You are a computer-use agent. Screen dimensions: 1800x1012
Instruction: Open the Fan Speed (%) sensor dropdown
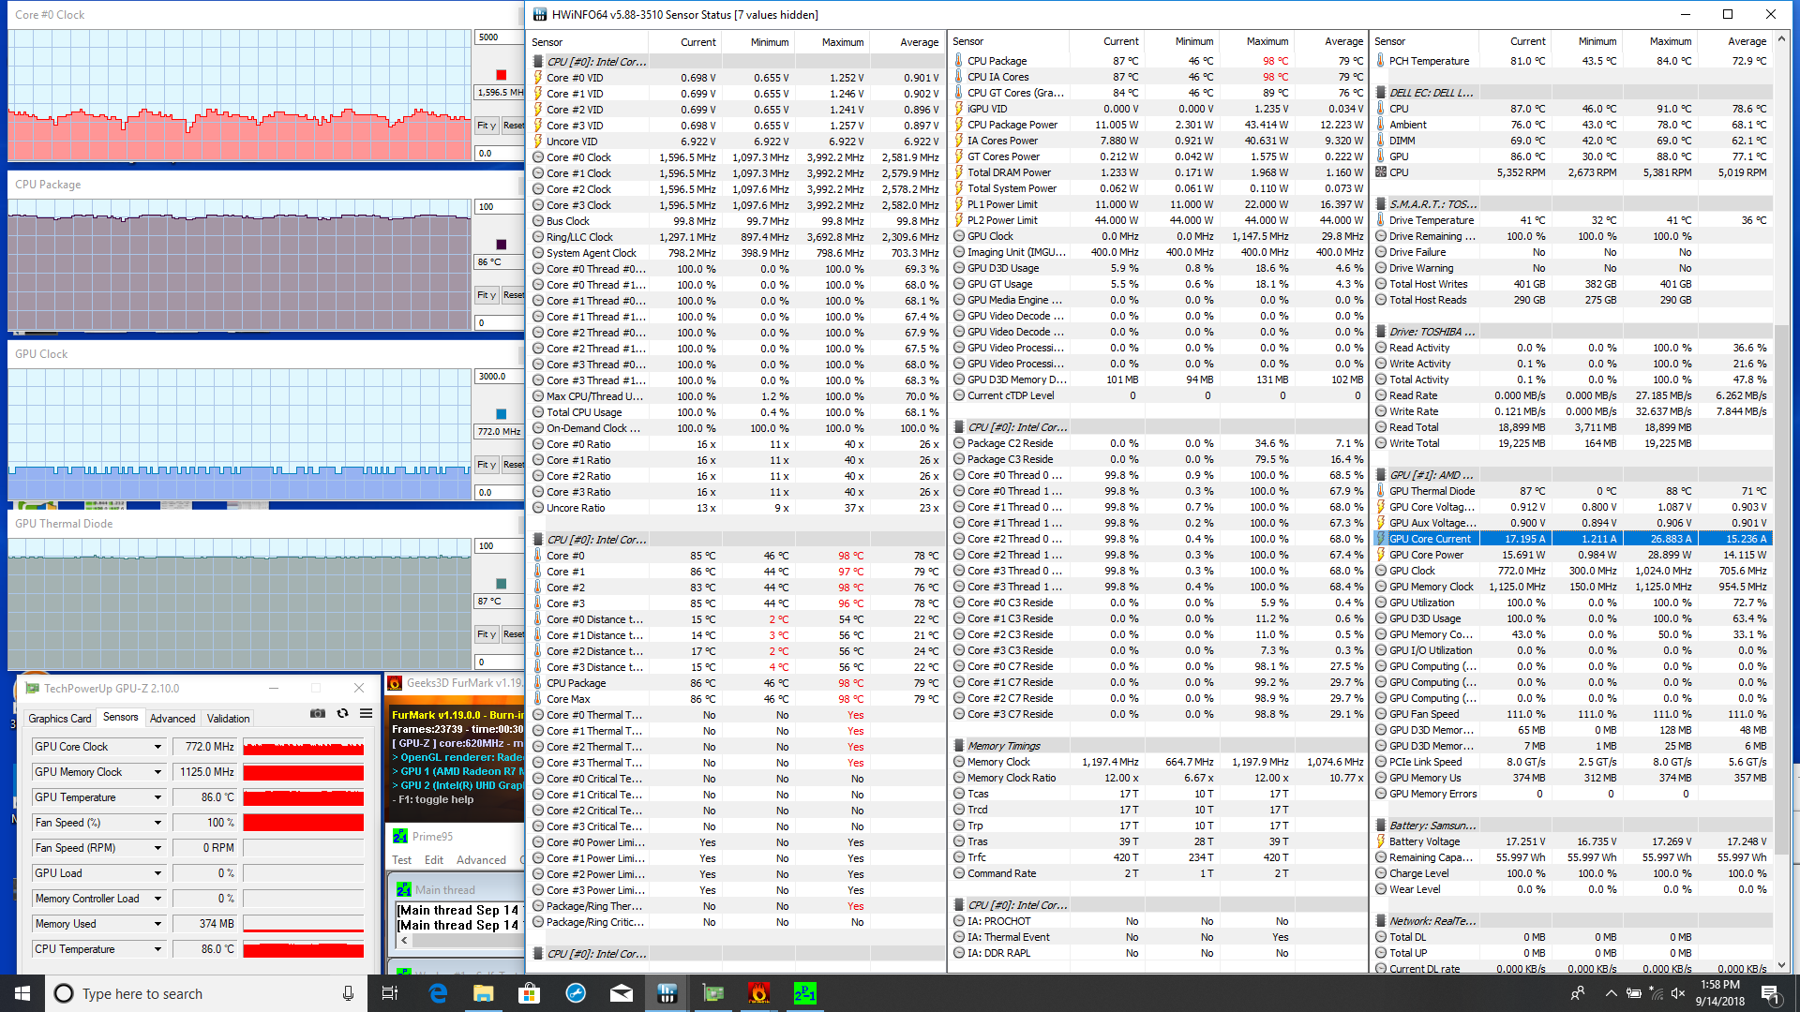(x=157, y=823)
